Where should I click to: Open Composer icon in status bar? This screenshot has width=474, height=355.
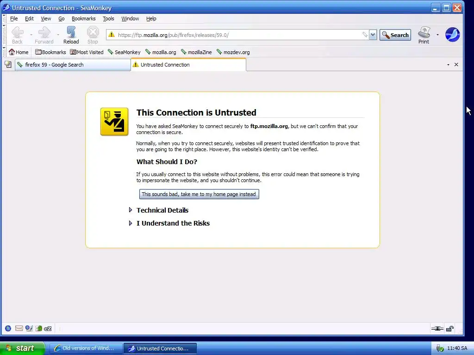click(x=29, y=329)
